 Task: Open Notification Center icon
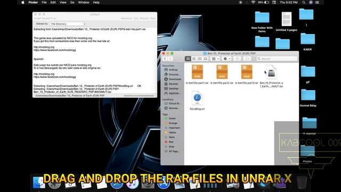pos(318,2)
